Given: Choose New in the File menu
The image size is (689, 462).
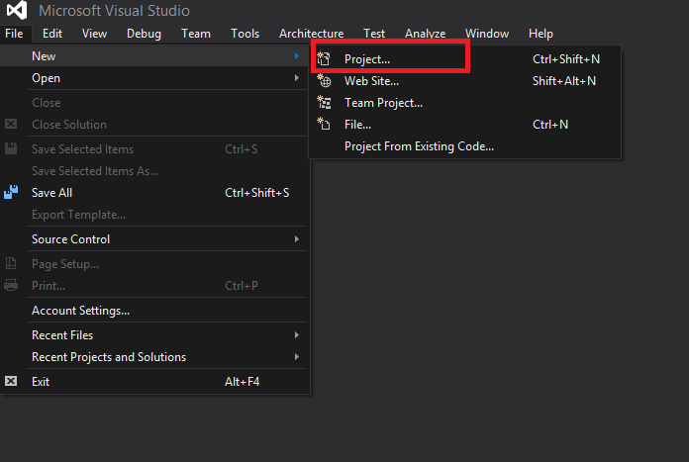Looking at the screenshot, I should pyautogui.click(x=153, y=55).
